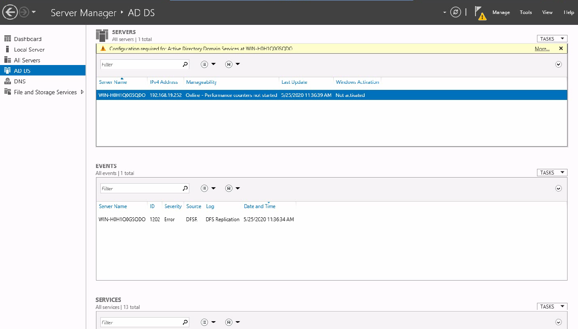Open the Manage menu

pos(501,12)
